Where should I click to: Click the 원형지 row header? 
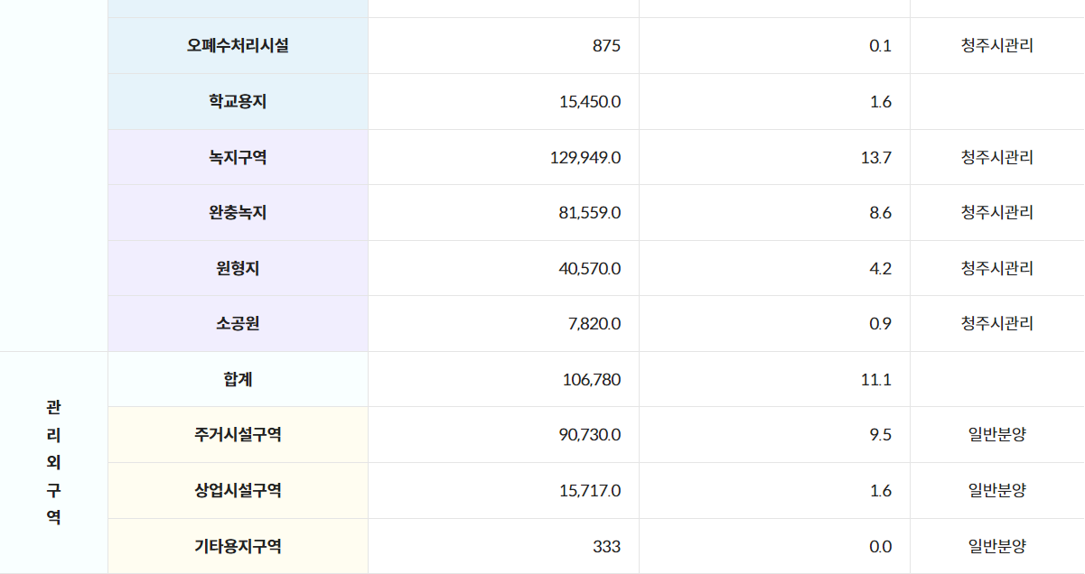pyautogui.click(x=238, y=268)
